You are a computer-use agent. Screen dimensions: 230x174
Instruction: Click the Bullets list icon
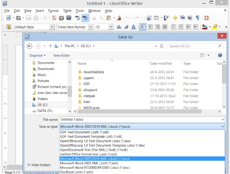(x=181, y=27)
